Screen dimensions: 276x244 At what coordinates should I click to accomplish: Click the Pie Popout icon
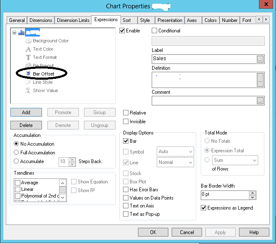pyautogui.click(x=28, y=65)
